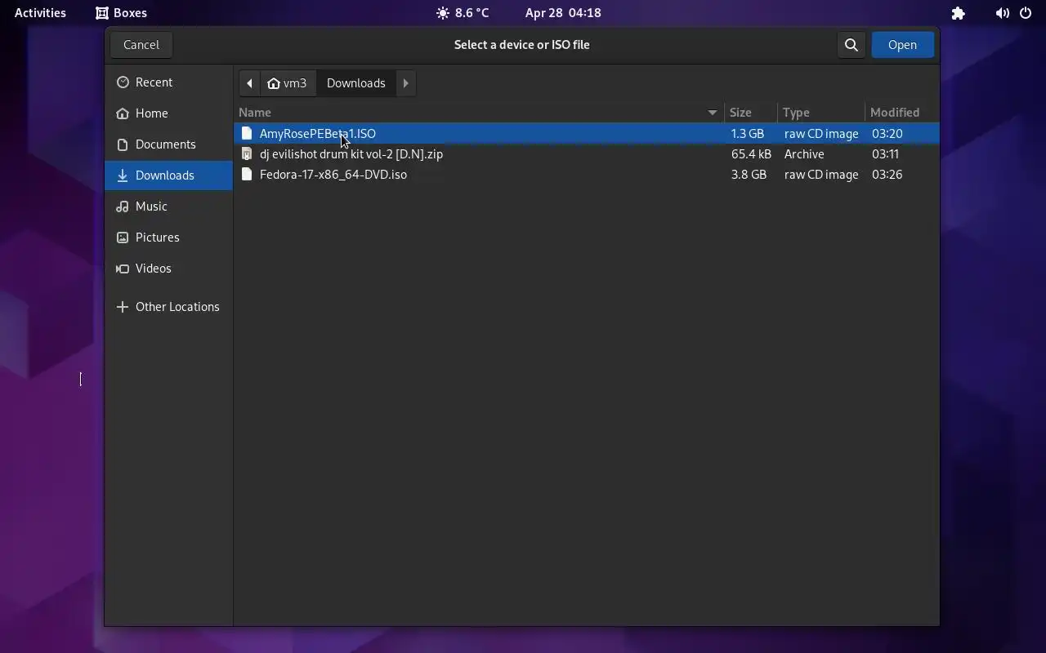Click the Downloads path button

point(355,83)
